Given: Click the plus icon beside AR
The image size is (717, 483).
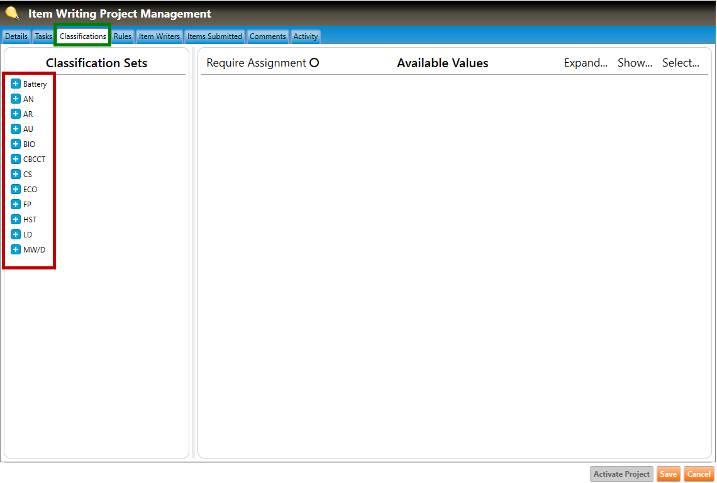Looking at the screenshot, I should pyautogui.click(x=16, y=114).
